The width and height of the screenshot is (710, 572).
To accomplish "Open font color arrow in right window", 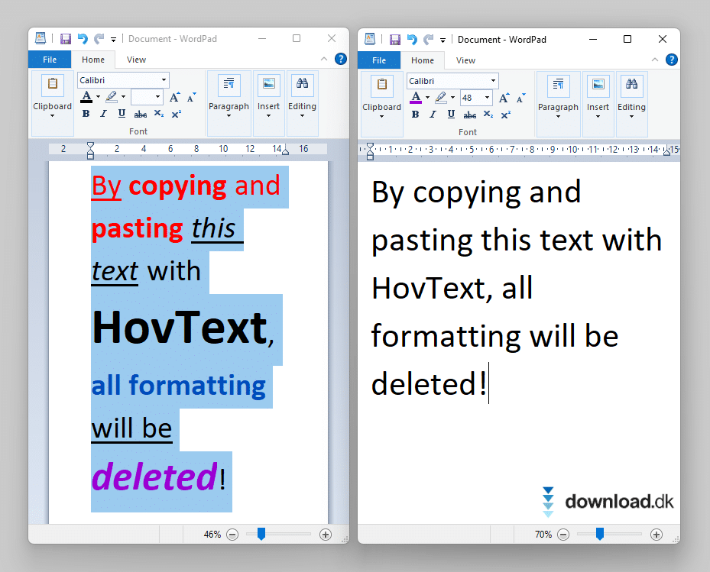I will (427, 98).
